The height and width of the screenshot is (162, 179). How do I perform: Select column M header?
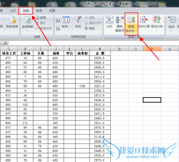(x=100, y=49)
